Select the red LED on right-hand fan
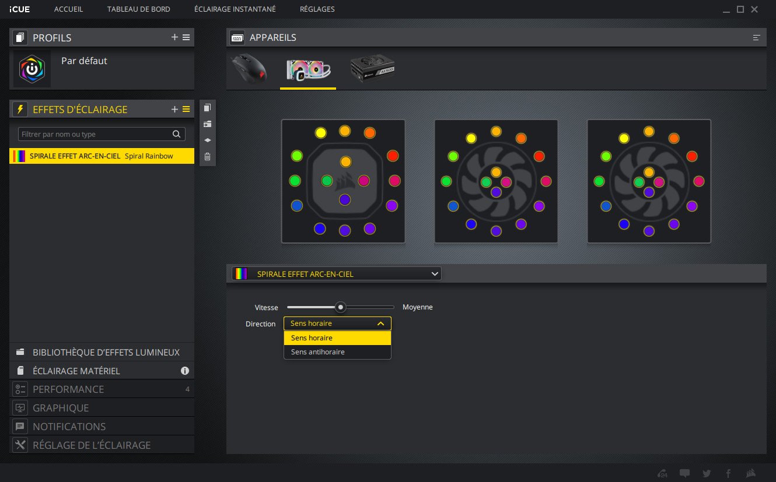Viewport: 776px width, 482px height. coord(692,156)
